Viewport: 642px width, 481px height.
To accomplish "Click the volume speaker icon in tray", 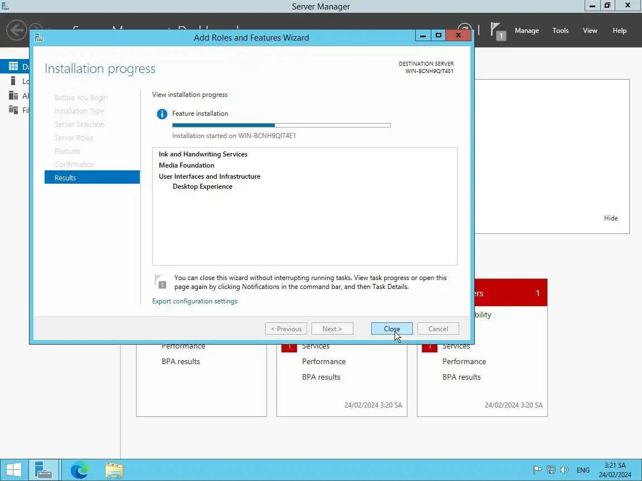I will click(x=564, y=470).
